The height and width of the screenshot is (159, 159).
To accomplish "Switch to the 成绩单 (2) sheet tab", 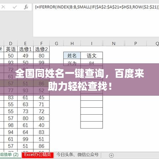I will (9, 155).
